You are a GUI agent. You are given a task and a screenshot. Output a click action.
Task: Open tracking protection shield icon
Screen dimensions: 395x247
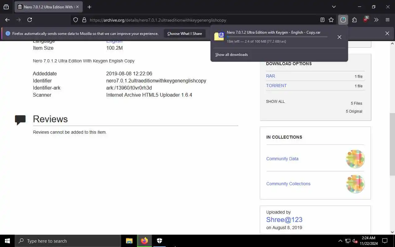point(76,20)
